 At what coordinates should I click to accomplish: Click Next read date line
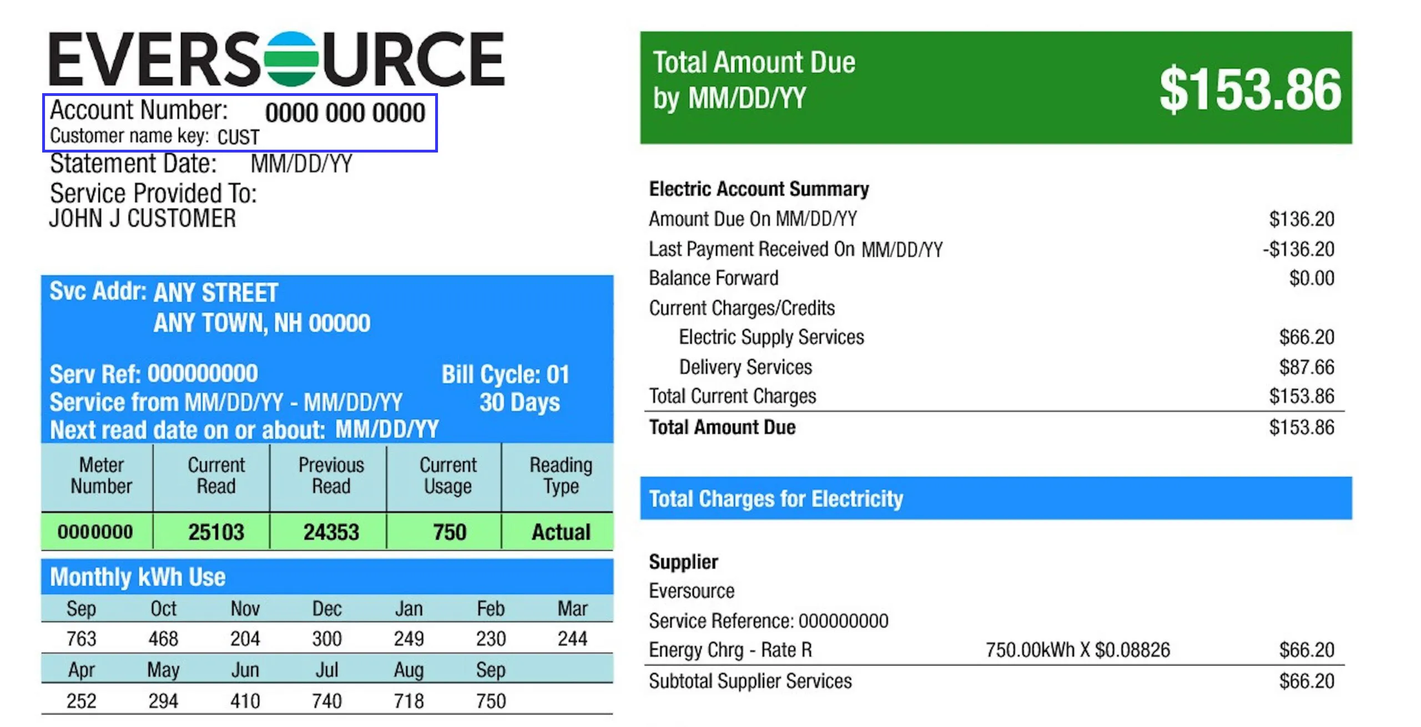[244, 430]
